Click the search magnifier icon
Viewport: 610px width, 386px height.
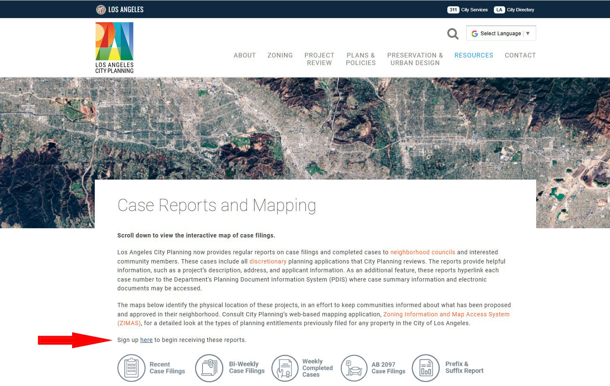click(x=453, y=34)
